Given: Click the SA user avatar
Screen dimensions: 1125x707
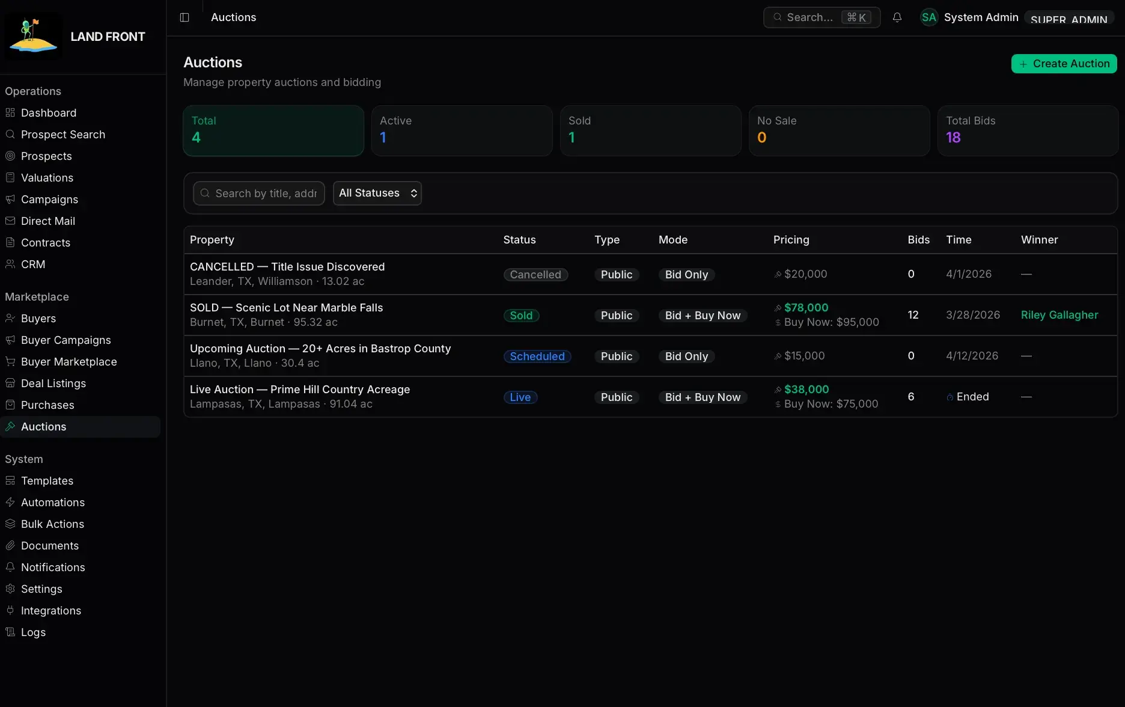Looking at the screenshot, I should point(929,17).
